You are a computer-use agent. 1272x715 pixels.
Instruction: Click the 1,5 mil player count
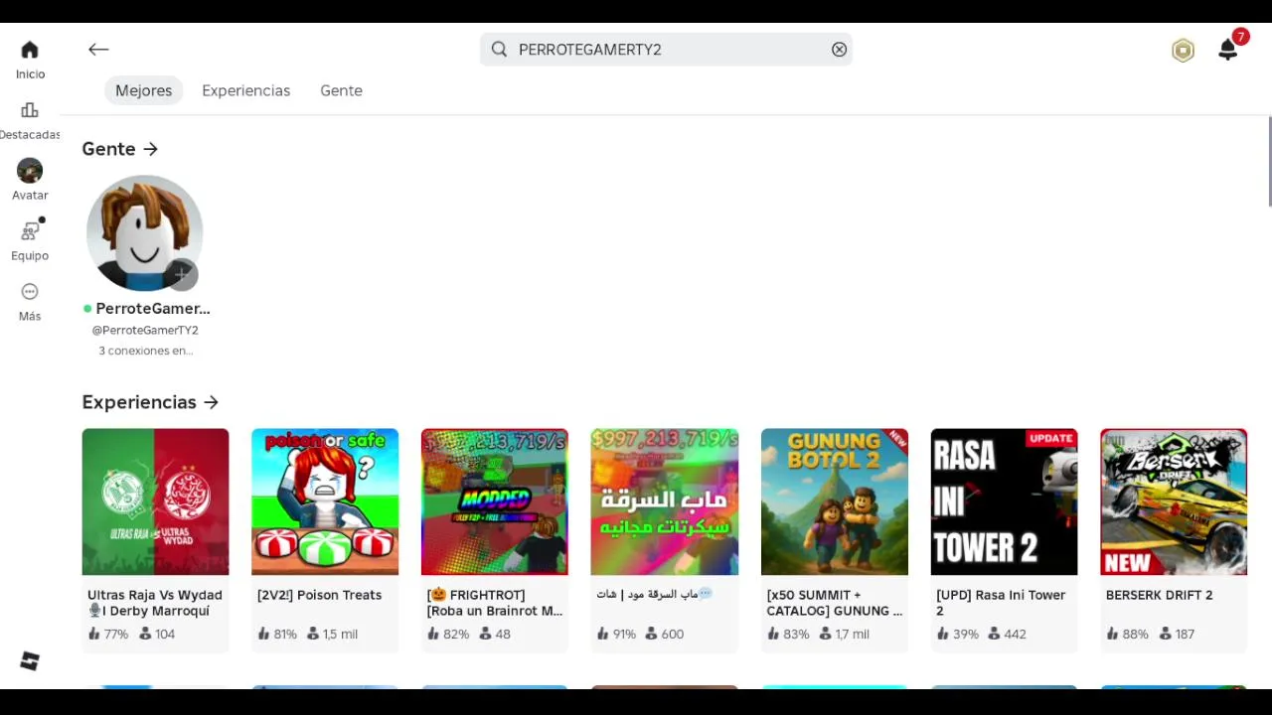pyautogui.click(x=332, y=634)
